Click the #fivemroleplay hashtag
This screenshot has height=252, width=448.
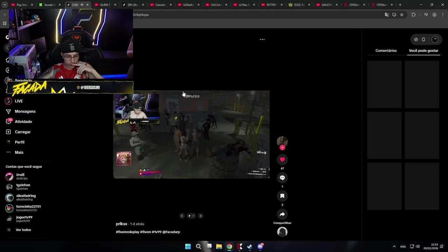(x=127, y=232)
